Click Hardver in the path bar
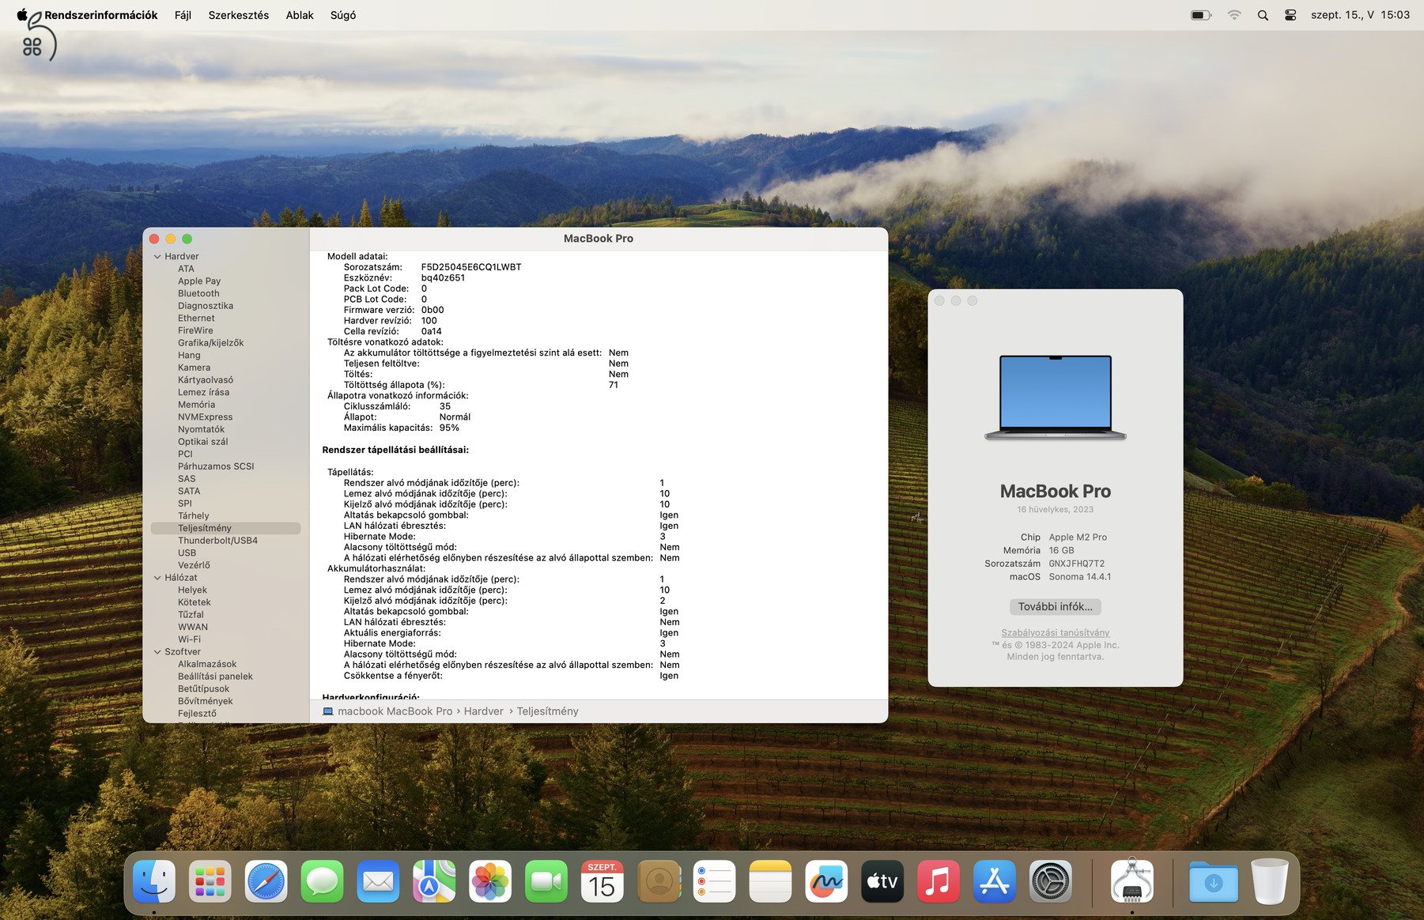 pyautogui.click(x=483, y=711)
